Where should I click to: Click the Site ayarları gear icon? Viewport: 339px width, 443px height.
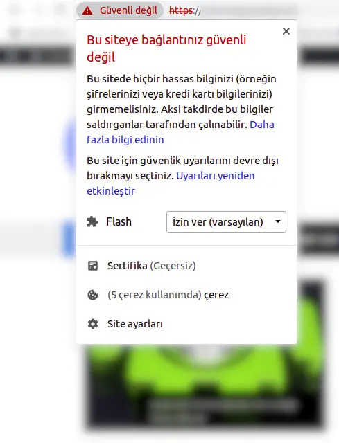pos(93,324)
